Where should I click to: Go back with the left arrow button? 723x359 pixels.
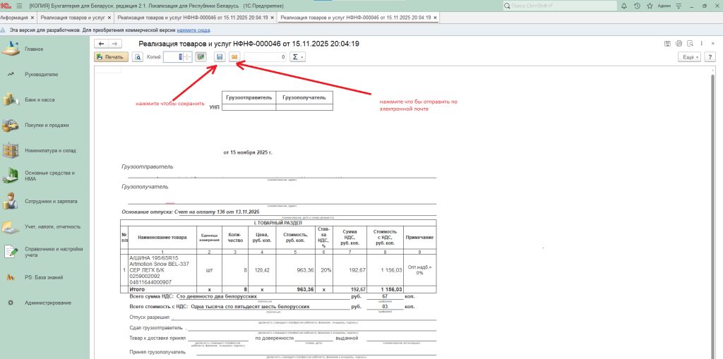(100, 44)
